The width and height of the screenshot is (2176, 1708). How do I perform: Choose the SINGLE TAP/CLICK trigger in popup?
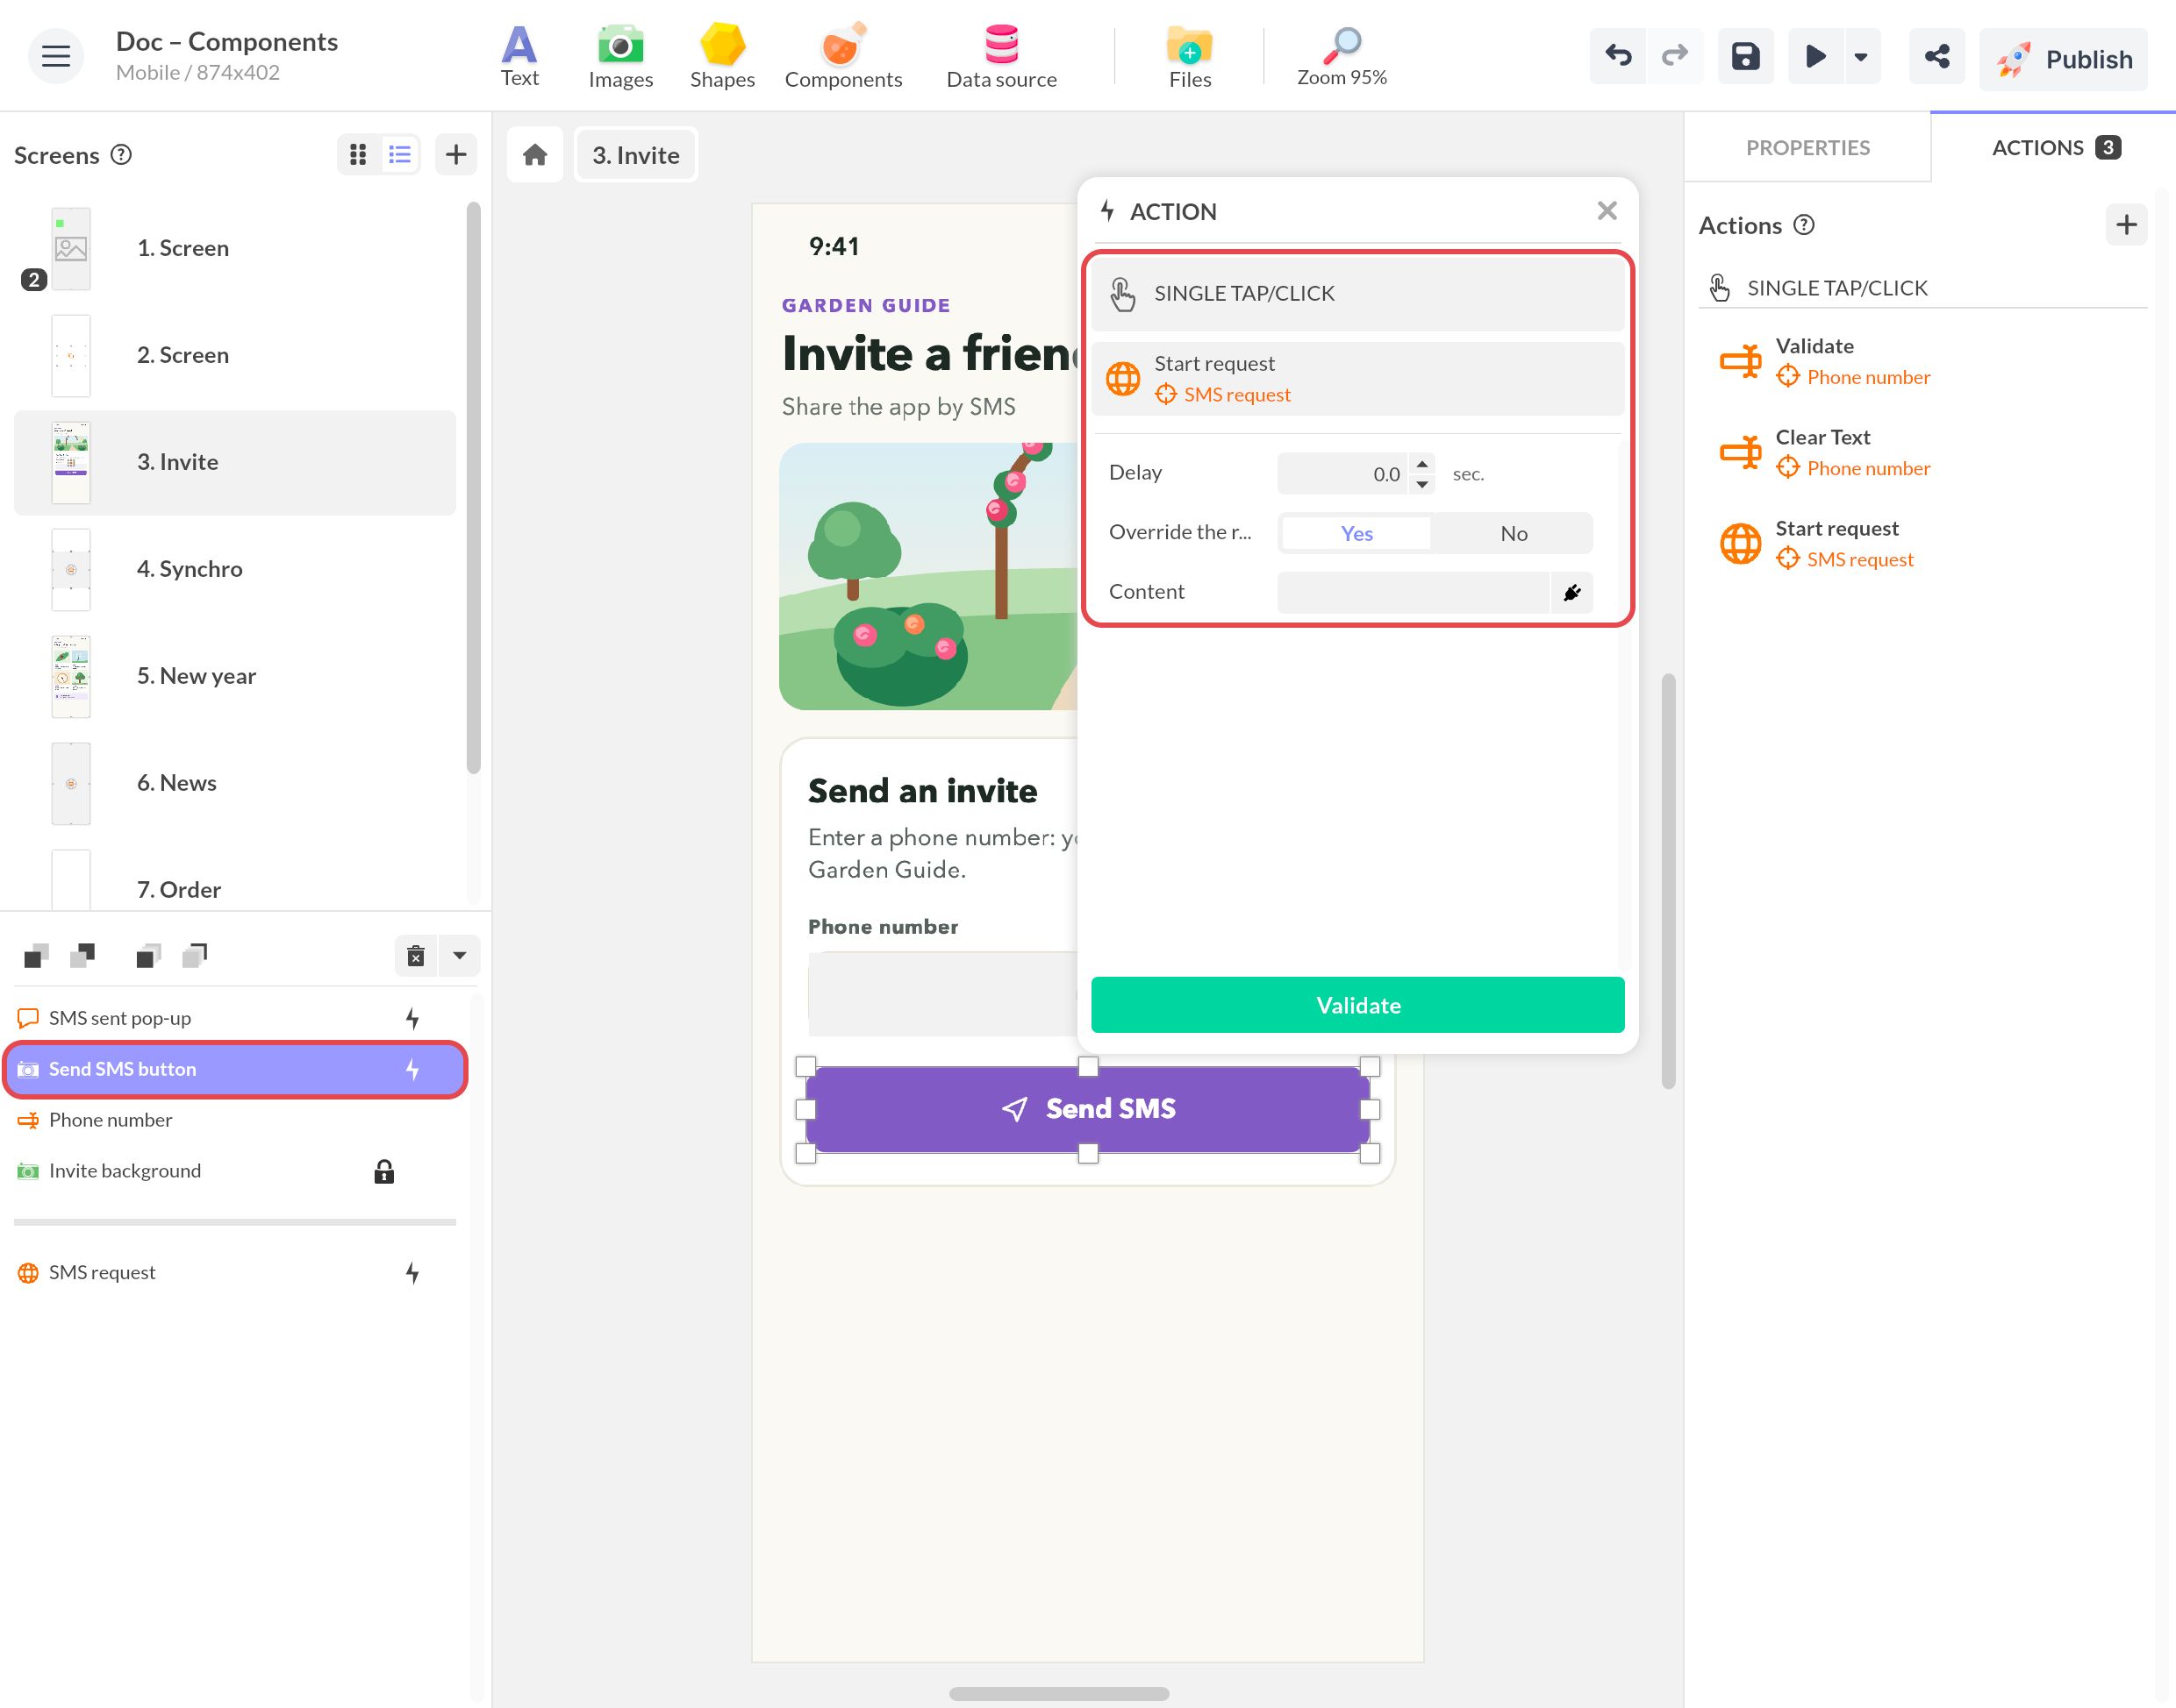click(1357, 293)
